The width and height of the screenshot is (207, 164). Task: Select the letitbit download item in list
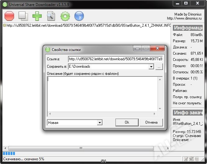tap(87, 25)
